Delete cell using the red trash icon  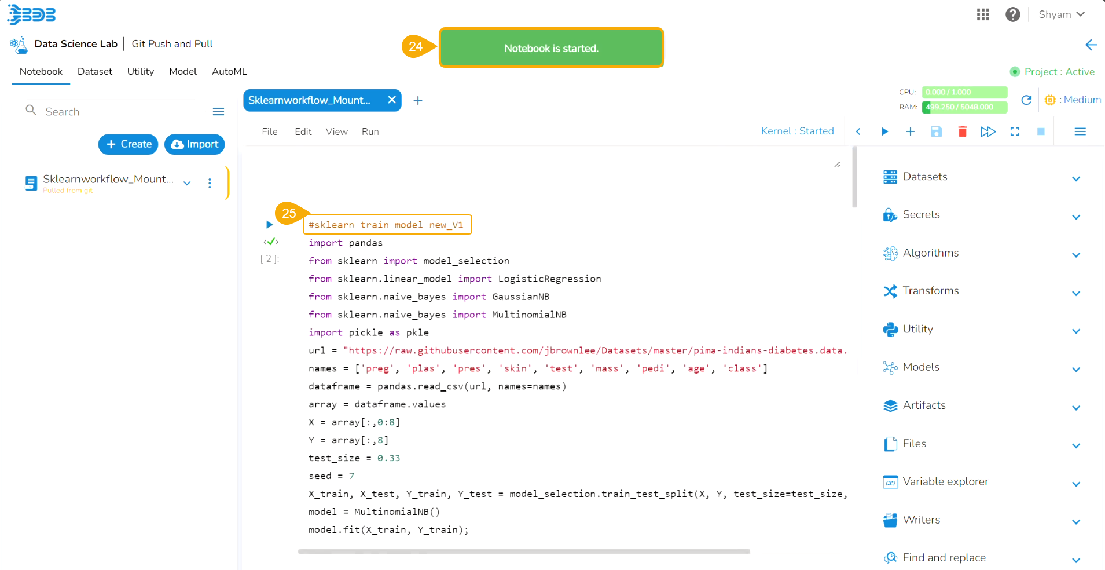tap(962, 131)
